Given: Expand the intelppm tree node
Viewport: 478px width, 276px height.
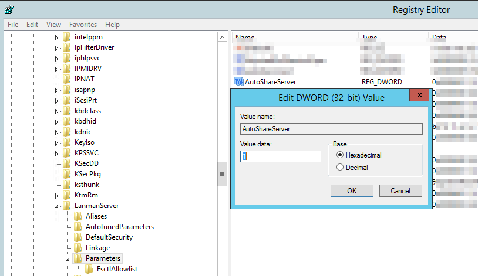Looking at the screenshot, I should pyautogui.click(x=56, y=38).
